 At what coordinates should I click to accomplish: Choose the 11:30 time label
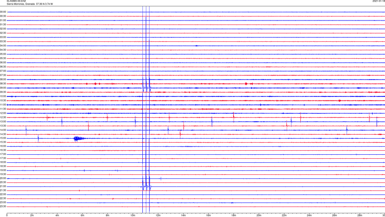3,109
